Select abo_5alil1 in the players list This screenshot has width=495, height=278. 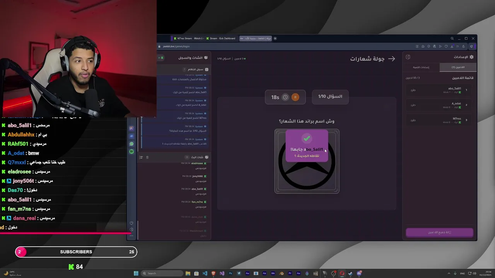(x=440, y=90)
